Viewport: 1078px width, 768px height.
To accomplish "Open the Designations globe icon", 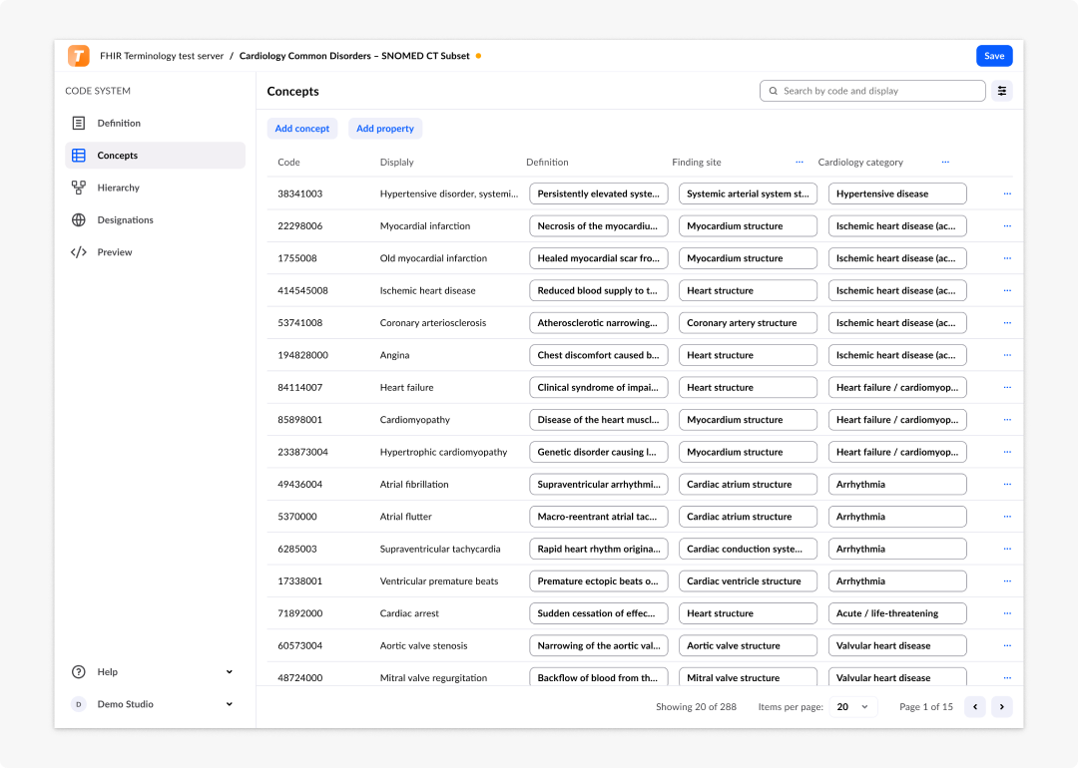I will pyautogui.click(x=79, y=219).
